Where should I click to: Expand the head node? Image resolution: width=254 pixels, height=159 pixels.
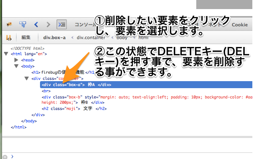click(x=16, y=60)
